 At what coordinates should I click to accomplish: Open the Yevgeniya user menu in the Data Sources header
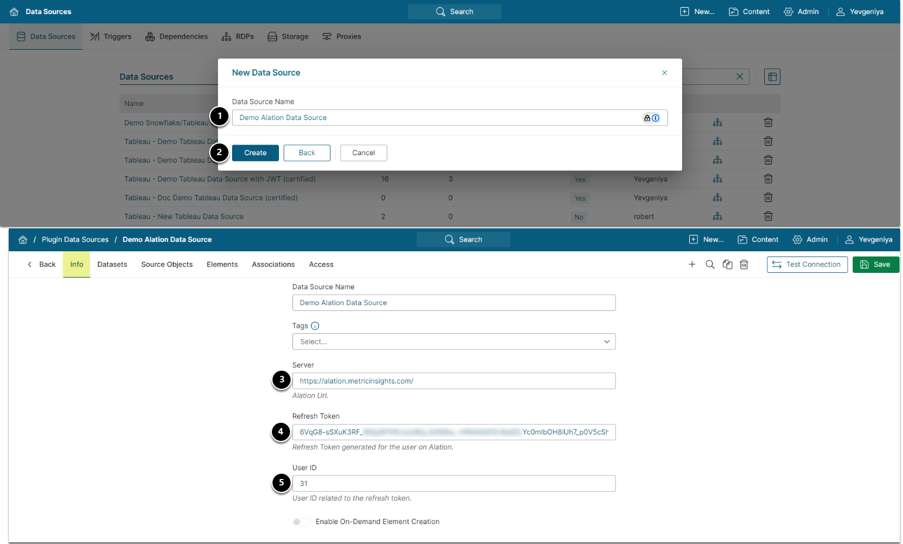point(860,12)
